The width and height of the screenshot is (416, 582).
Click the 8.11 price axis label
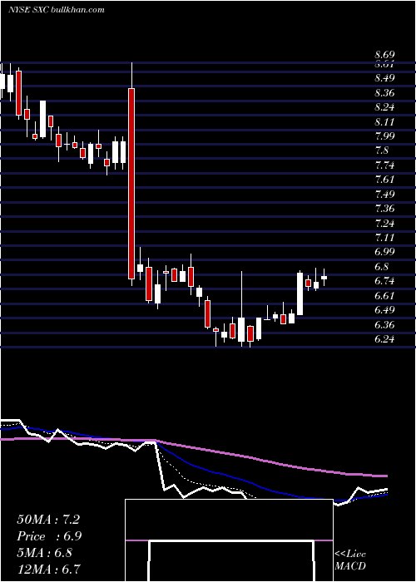[x=384, y=121]
